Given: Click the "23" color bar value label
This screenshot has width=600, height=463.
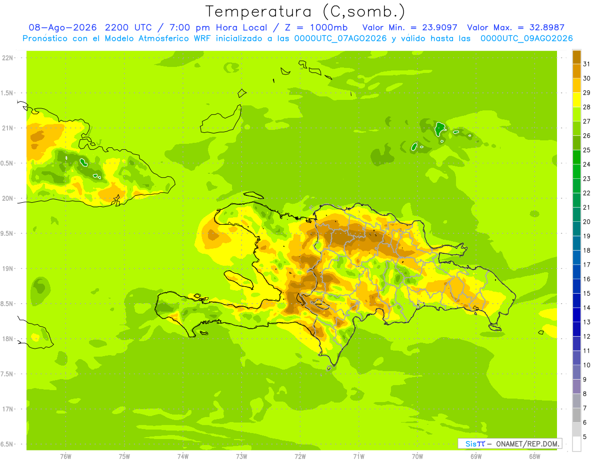Looking at the screenshot, I should pos(587,179).
